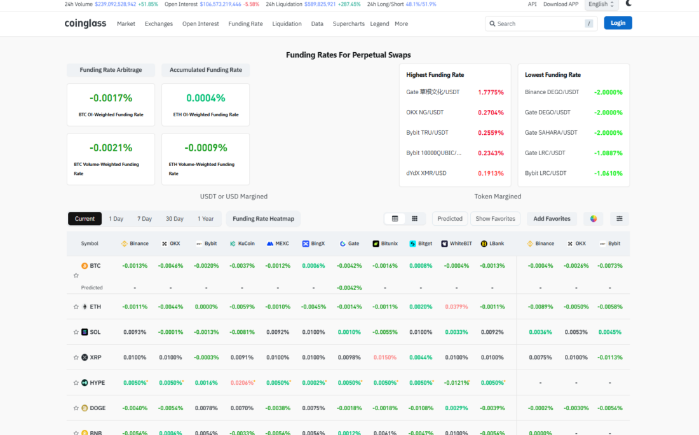This screenshot has width=699, height=435.
Task: Select the 30 Day tab
Action: click(175, 219)
